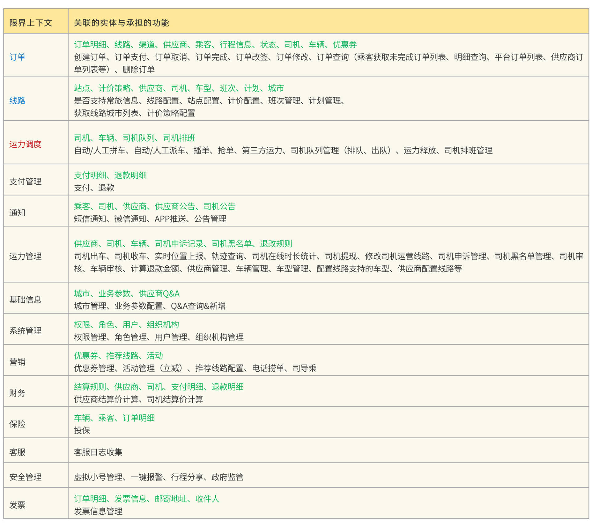Click the 营销 row label
The height and width of the screenshot is (527, 592).
coord(17,362)
